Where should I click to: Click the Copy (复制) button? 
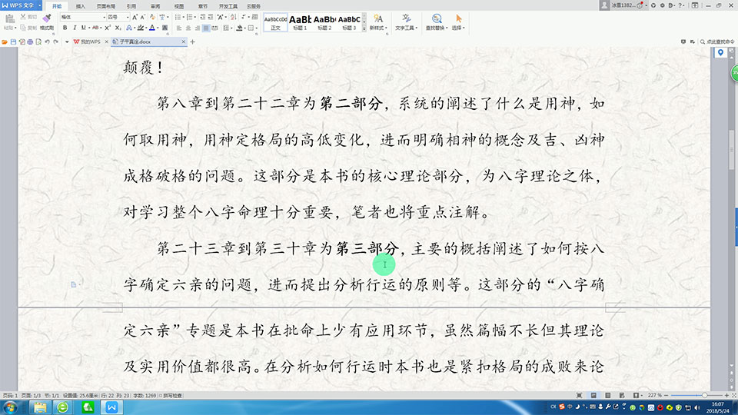coord(28,28)
